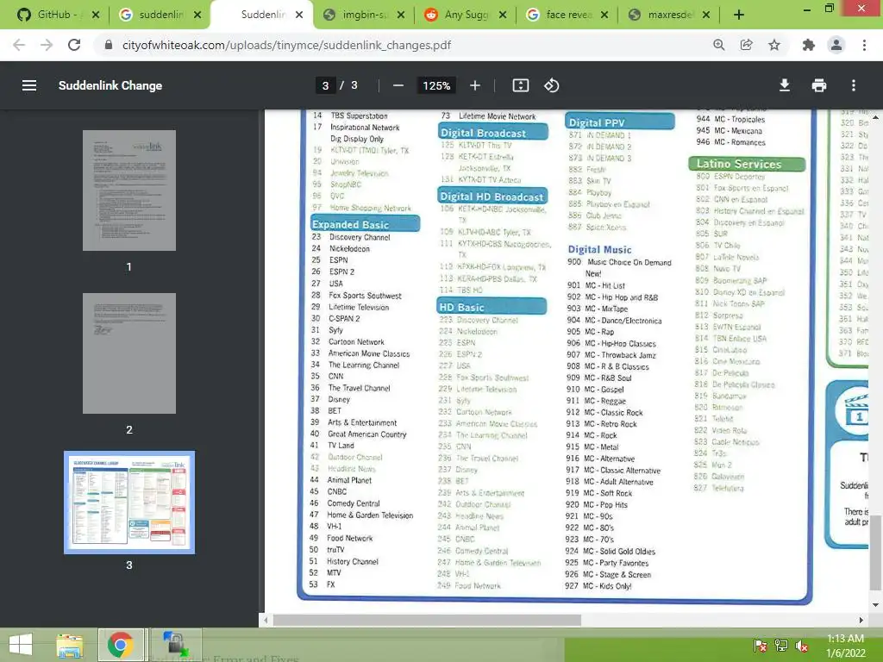Download the PDF file
Screen dimensions: 883x662
tap(785, 85)
